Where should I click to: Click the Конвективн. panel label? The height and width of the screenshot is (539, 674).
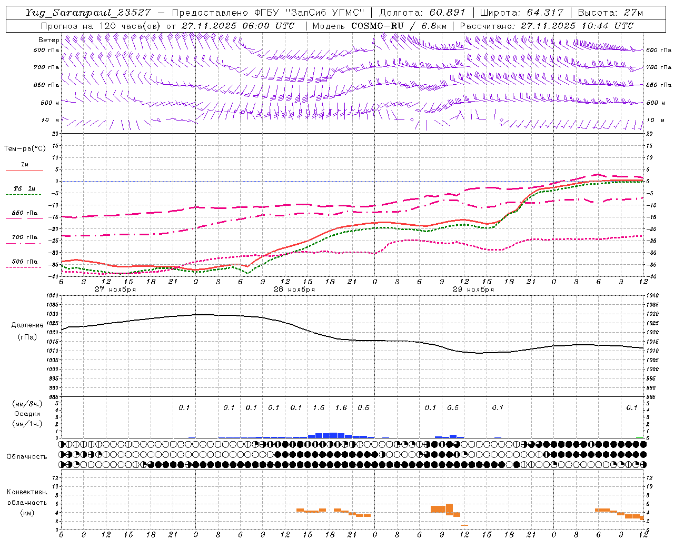pyautogui.click(x=27, y=492)
